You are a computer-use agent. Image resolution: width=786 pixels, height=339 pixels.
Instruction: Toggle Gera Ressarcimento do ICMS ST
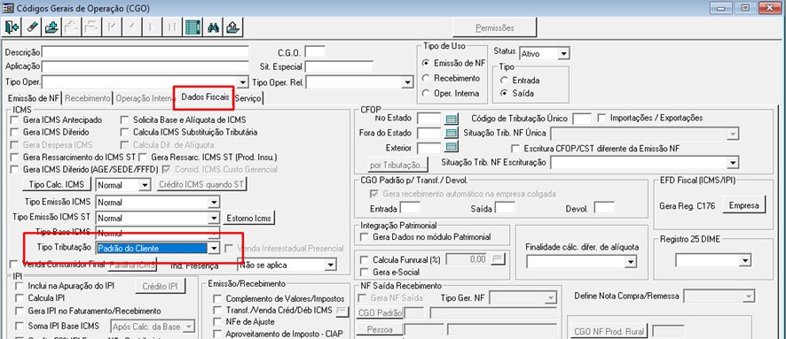[x=14, y=158]
